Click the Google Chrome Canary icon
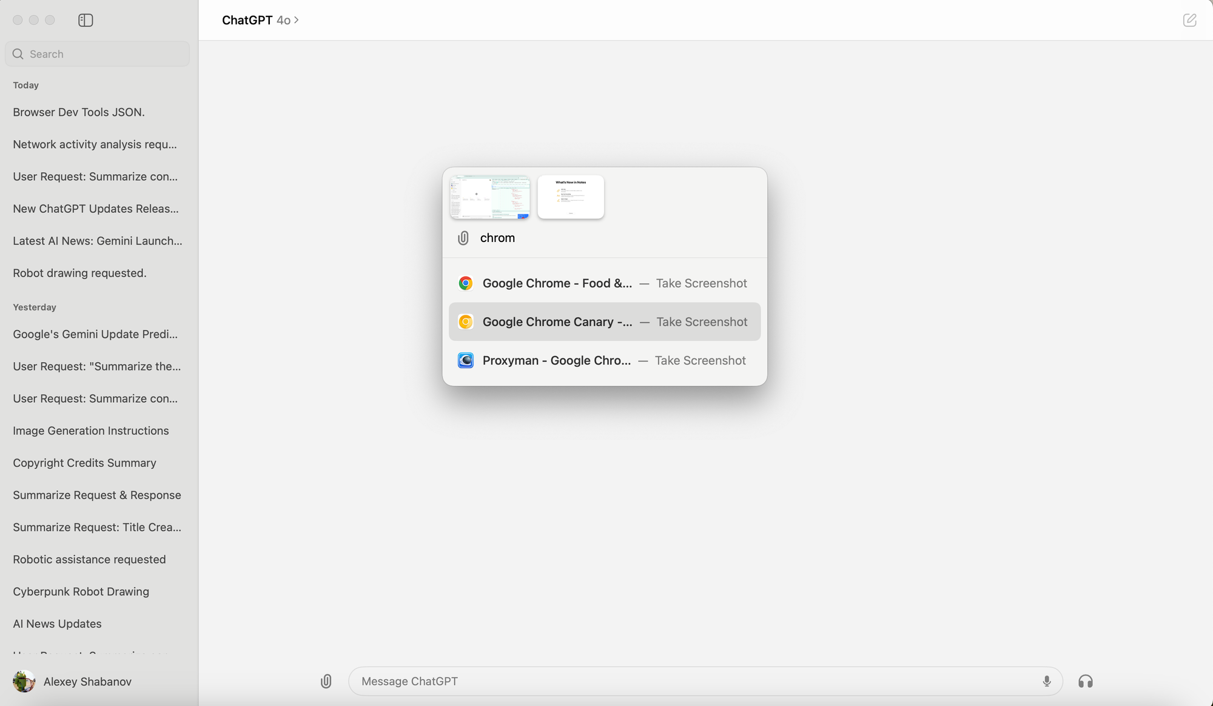 click(x=465, y=321)
